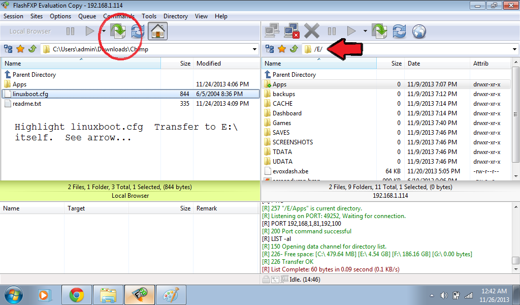Screen dimensions: 520x305
Task: Open the local pane transfer options arrow
Action: point(104,31)
